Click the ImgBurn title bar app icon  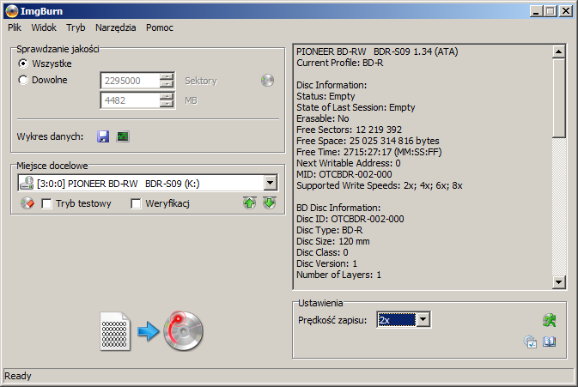[x=11, y=11]
